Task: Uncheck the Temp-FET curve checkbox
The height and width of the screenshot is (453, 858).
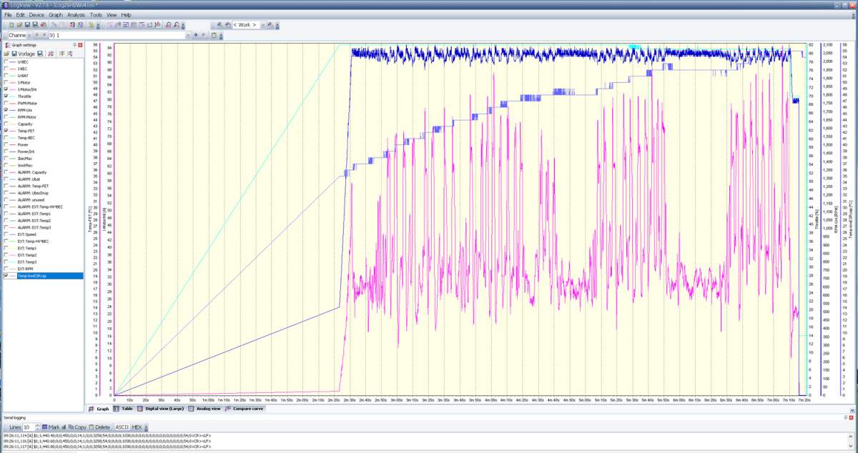Action: point(6,131)
